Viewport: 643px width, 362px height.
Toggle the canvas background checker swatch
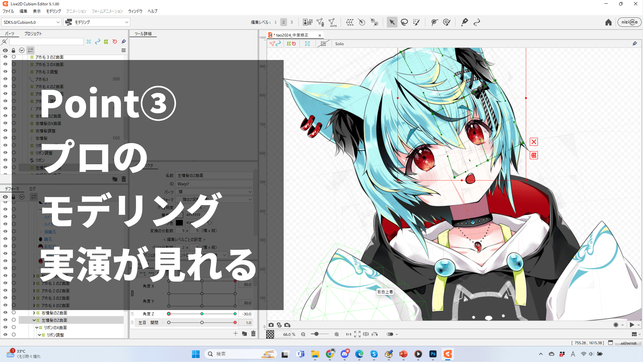tap(270, 334)
